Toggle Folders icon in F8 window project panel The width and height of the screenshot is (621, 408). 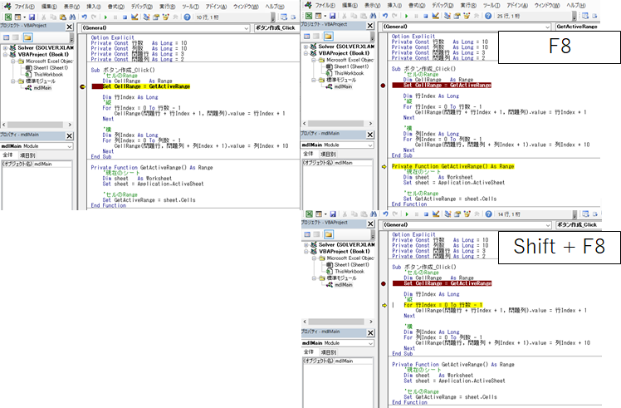[x=328, y=36]
